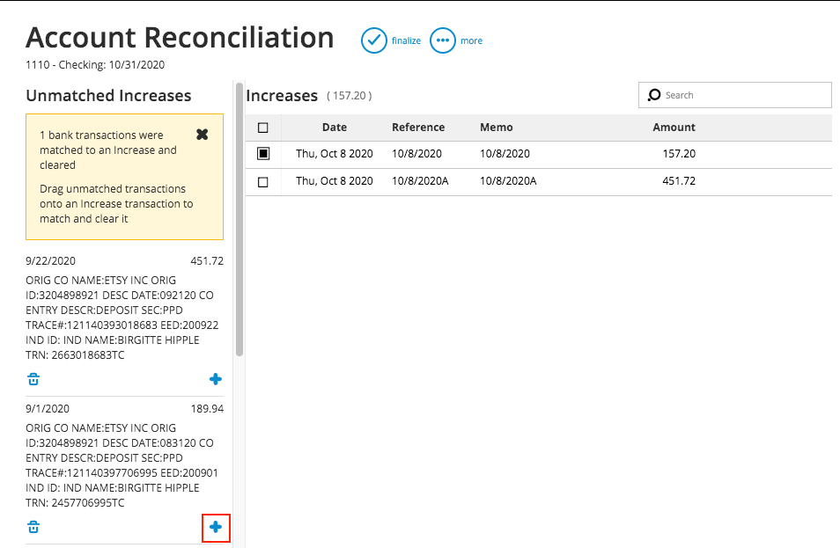Click the trash icon under the 9/1/2020 transaction
Screen dimensions: 840x548
(33, 526)
